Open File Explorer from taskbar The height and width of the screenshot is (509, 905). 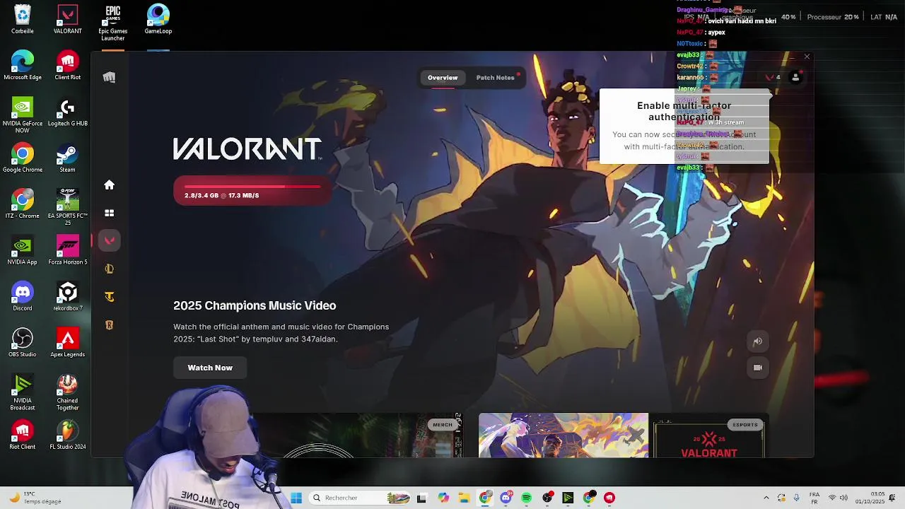(464, 498)
